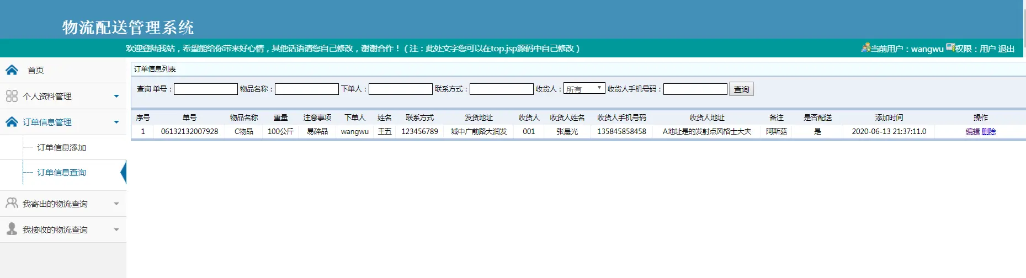The height and width of the screenshot is (278, 1026).
Task: Click the 订单信息列表 panel title
Action: [x=155, y=69]
